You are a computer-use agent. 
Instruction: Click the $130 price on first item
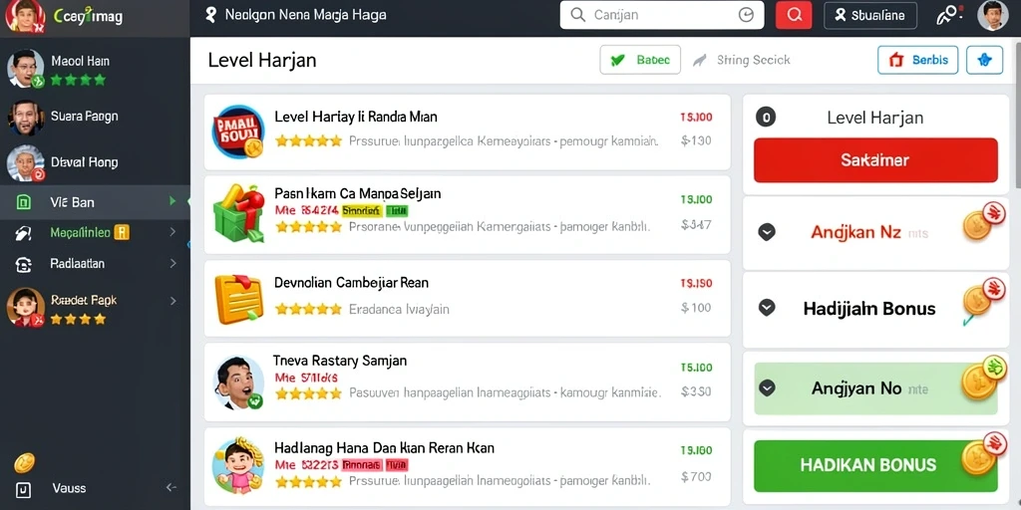696,139
